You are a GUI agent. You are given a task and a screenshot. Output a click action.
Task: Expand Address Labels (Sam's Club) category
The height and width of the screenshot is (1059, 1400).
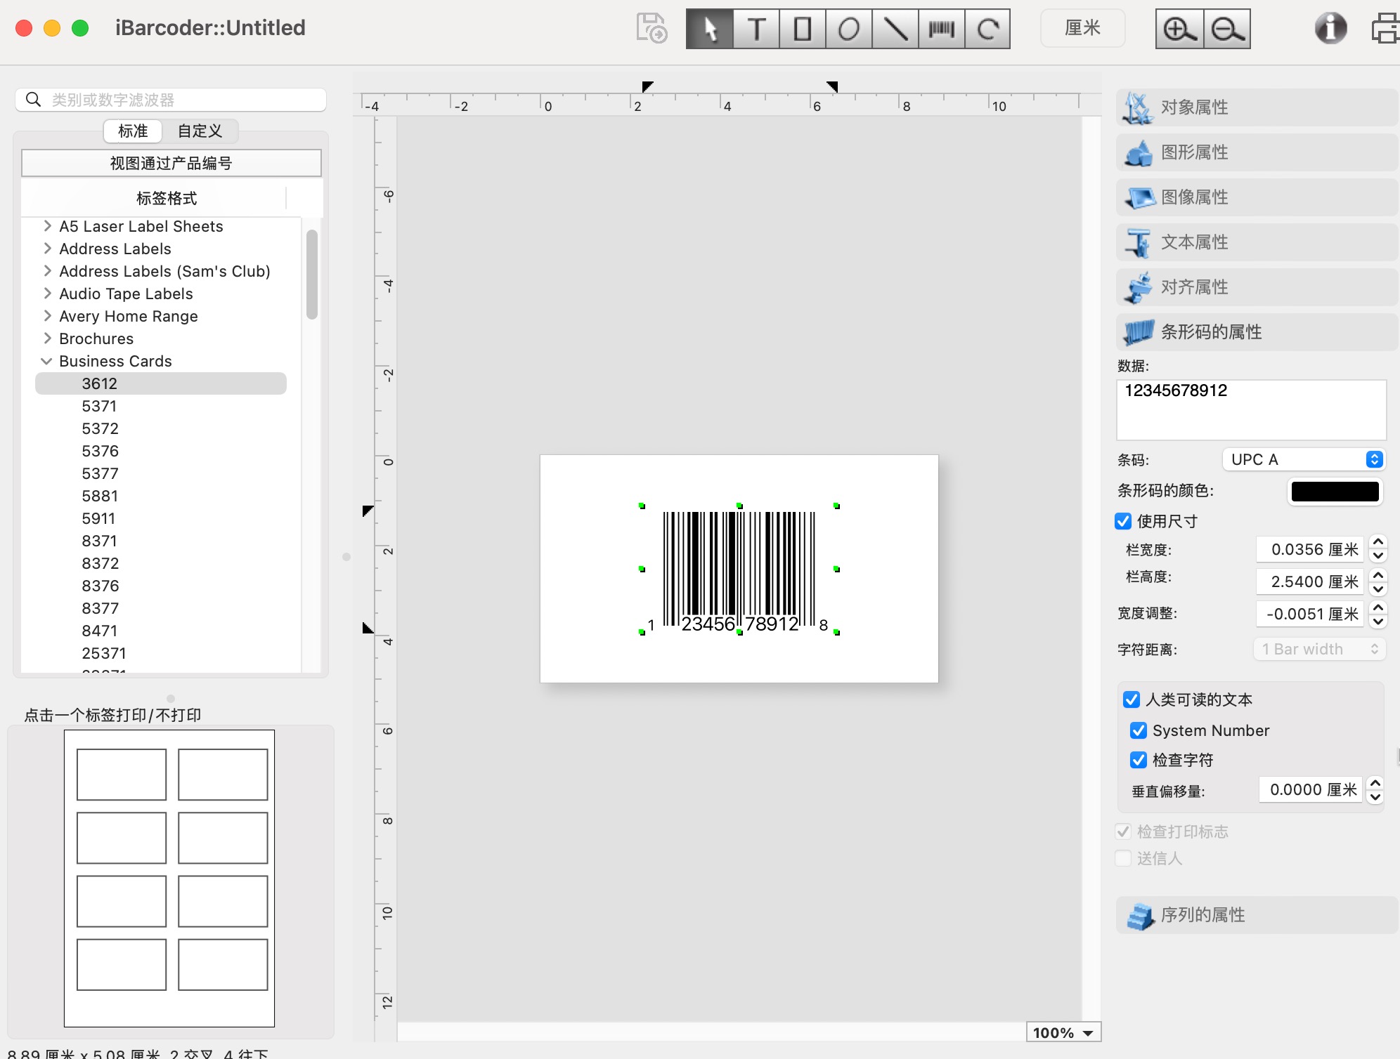tap(47, 271)
